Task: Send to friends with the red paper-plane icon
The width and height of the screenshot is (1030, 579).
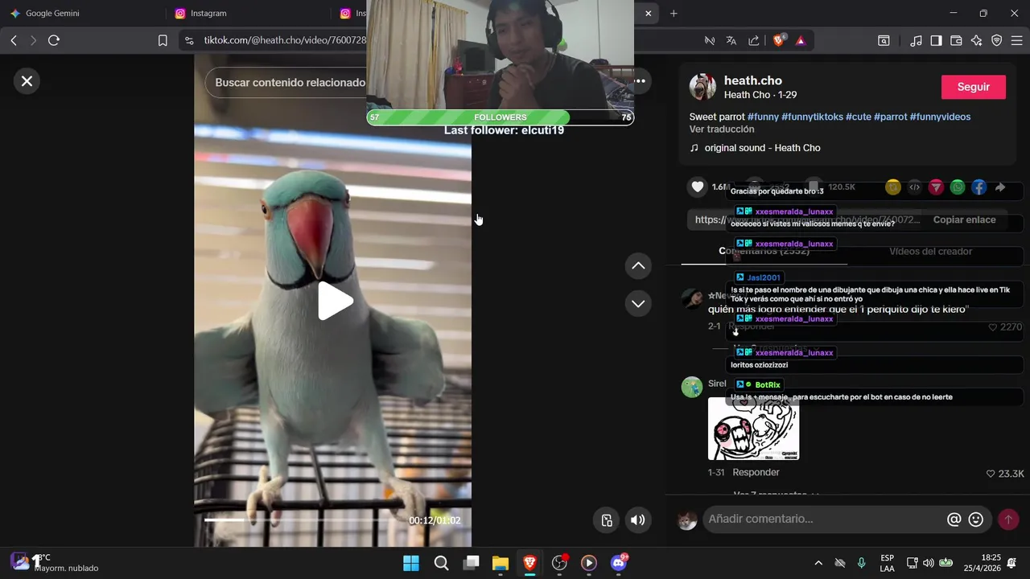Action: (936, 187)
